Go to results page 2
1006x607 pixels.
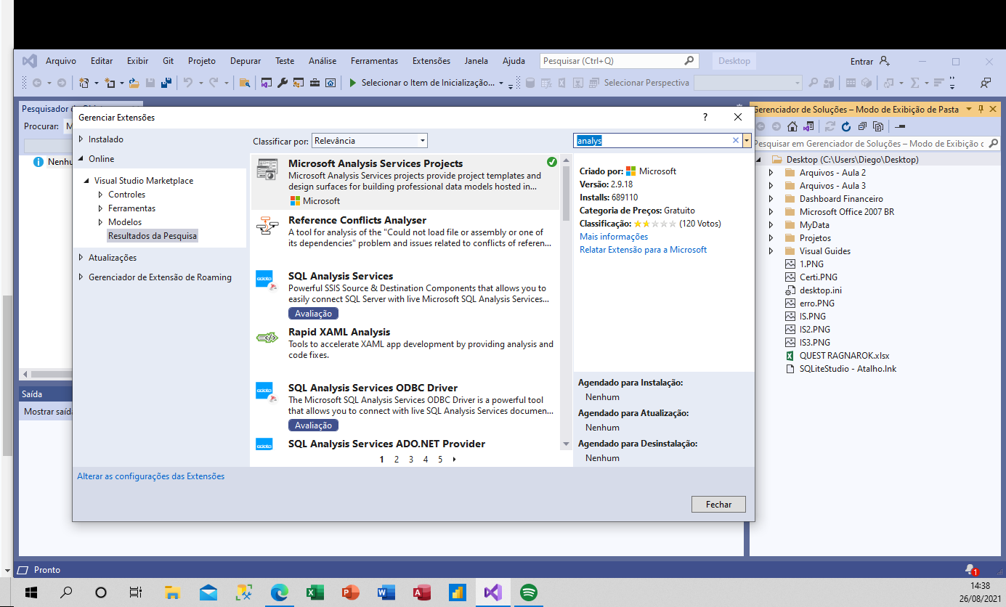(x=397, y=460)
